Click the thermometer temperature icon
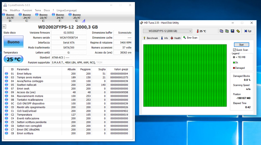The image size is (261, 145). (198, 31)
